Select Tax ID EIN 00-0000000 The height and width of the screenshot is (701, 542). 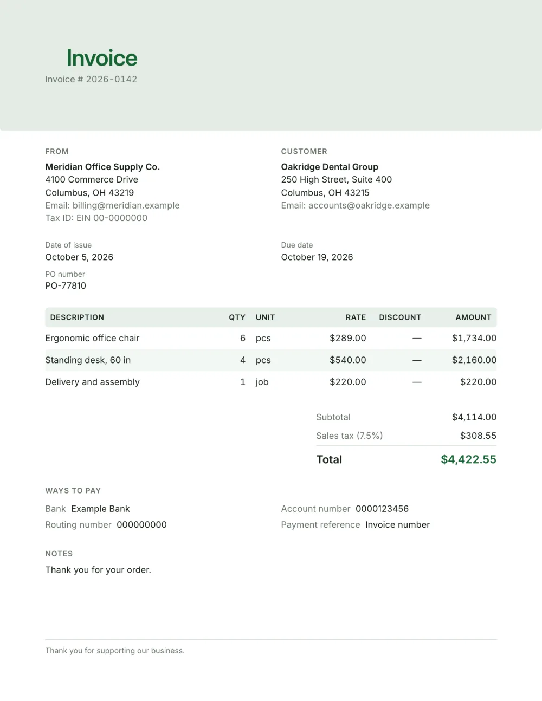(96, 218)
